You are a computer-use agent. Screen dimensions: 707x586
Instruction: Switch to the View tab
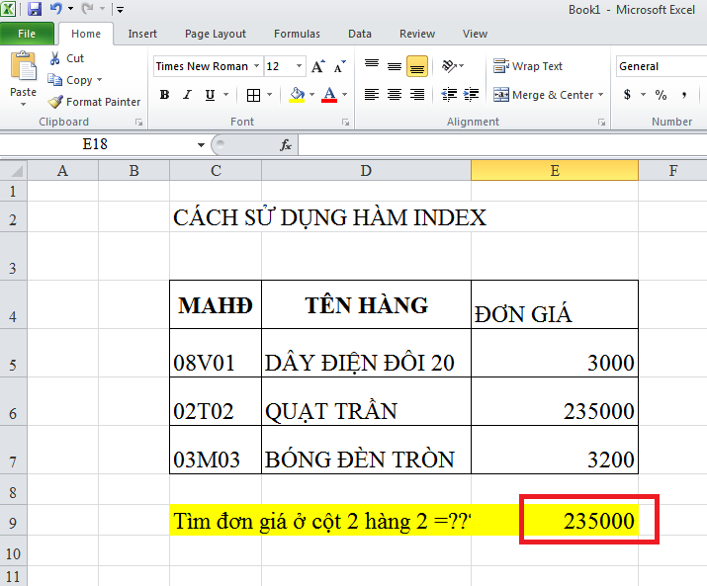tap(475, 34)
